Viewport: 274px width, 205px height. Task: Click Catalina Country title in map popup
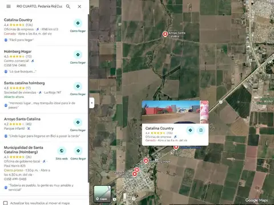159,128
